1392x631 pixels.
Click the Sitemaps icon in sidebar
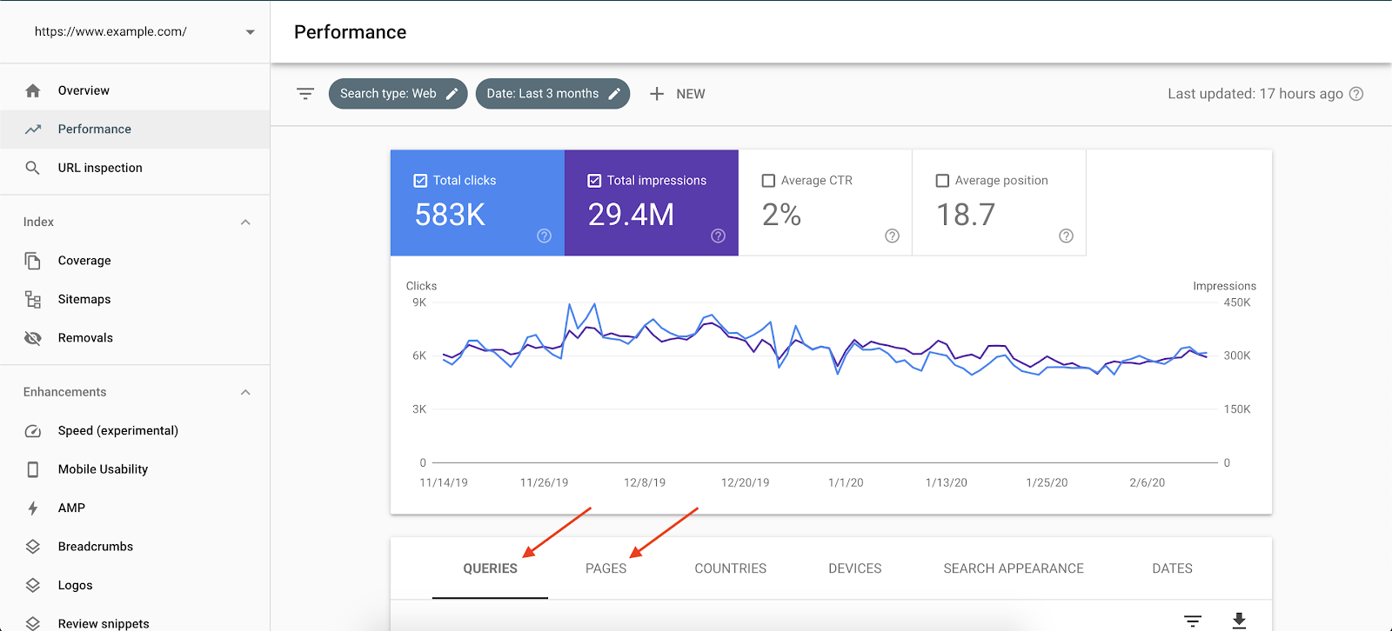point(33,299)
